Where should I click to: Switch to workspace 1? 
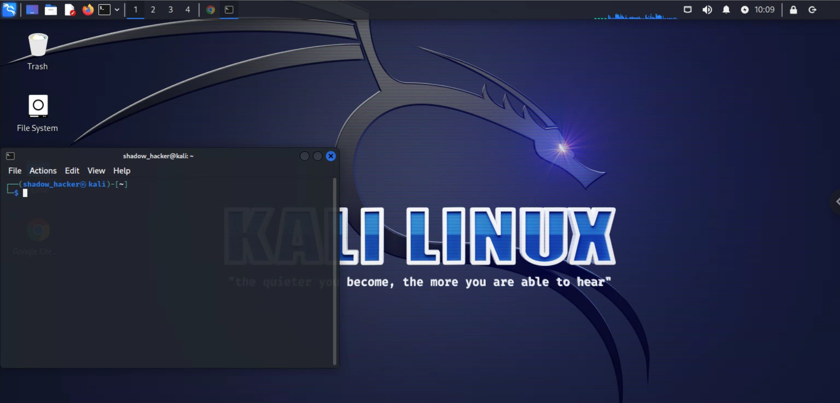coord(136,10)
